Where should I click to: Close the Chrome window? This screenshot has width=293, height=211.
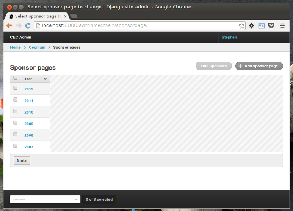tap(9, 7)
